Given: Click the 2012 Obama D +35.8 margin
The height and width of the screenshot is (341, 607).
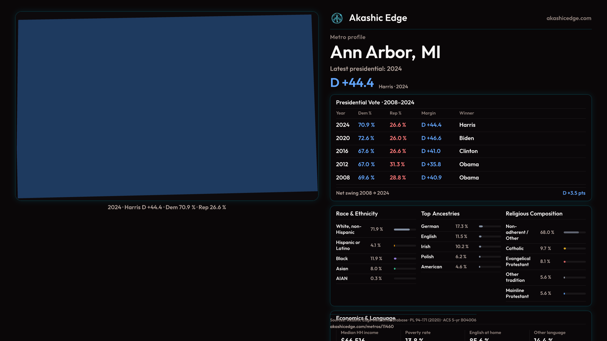Looking at the screenshot, I should coord(431,165).
